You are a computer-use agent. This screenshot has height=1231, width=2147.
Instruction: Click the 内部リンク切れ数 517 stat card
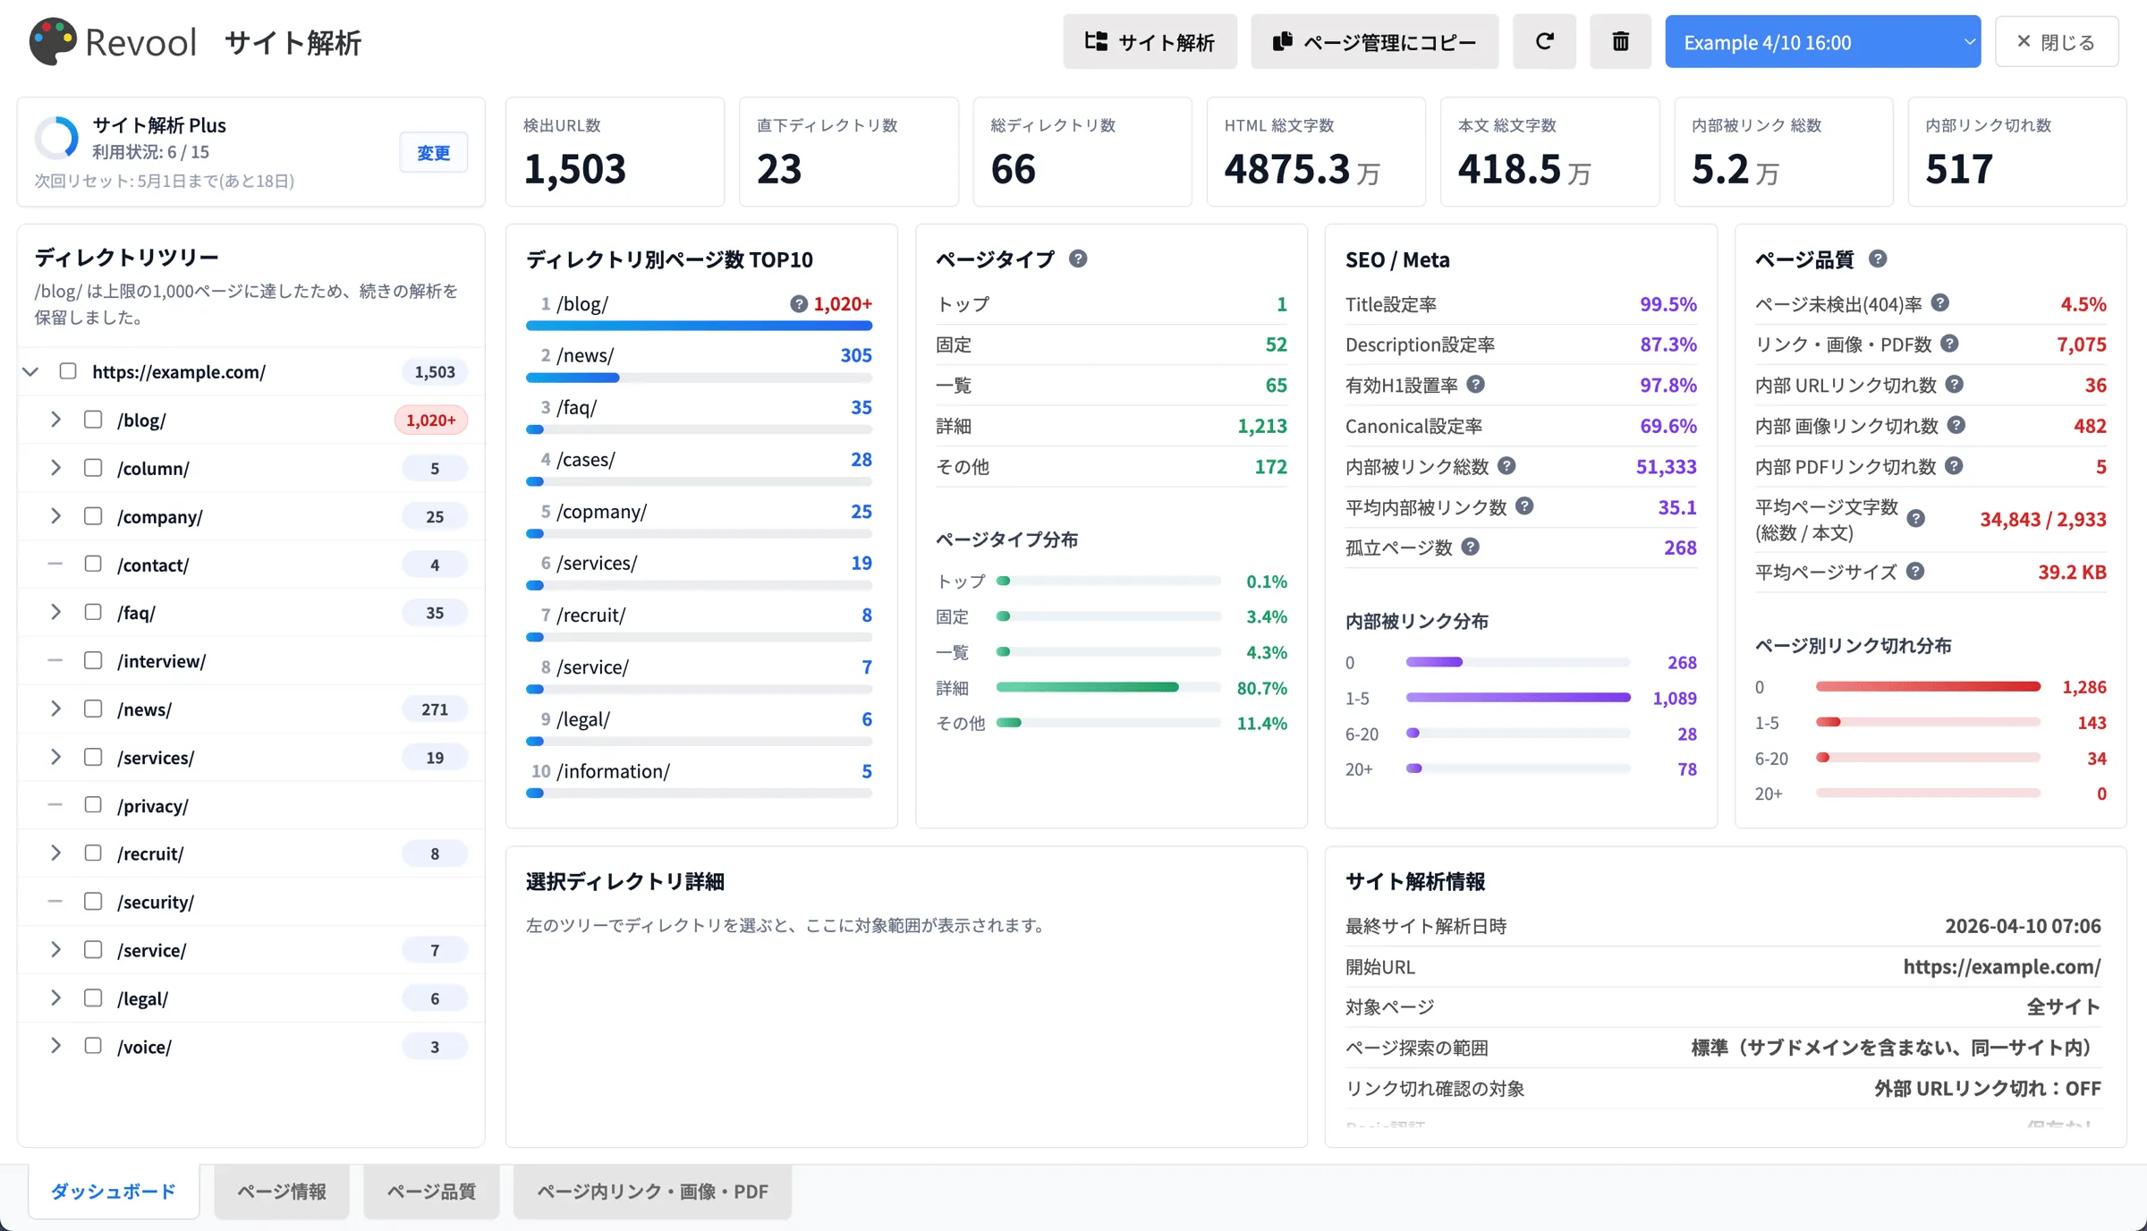(x=2016, y=152)
